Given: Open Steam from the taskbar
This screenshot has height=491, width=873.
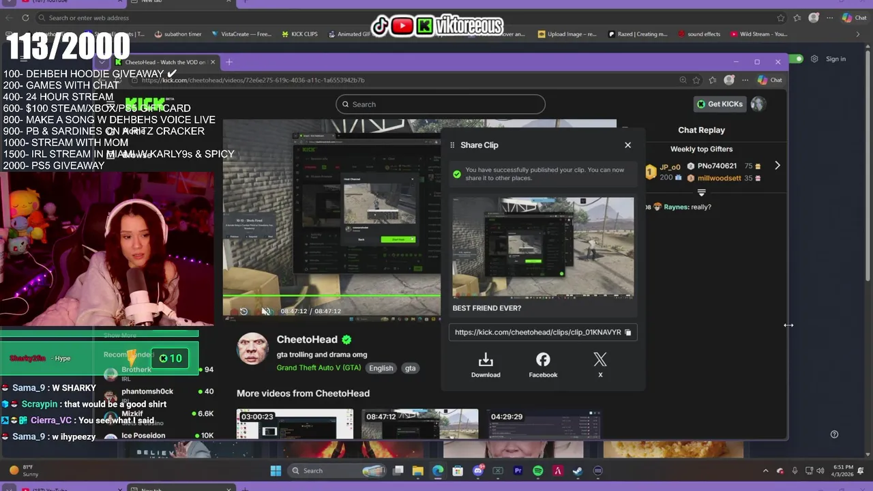Looking at the screenshot, I should 578,471.
